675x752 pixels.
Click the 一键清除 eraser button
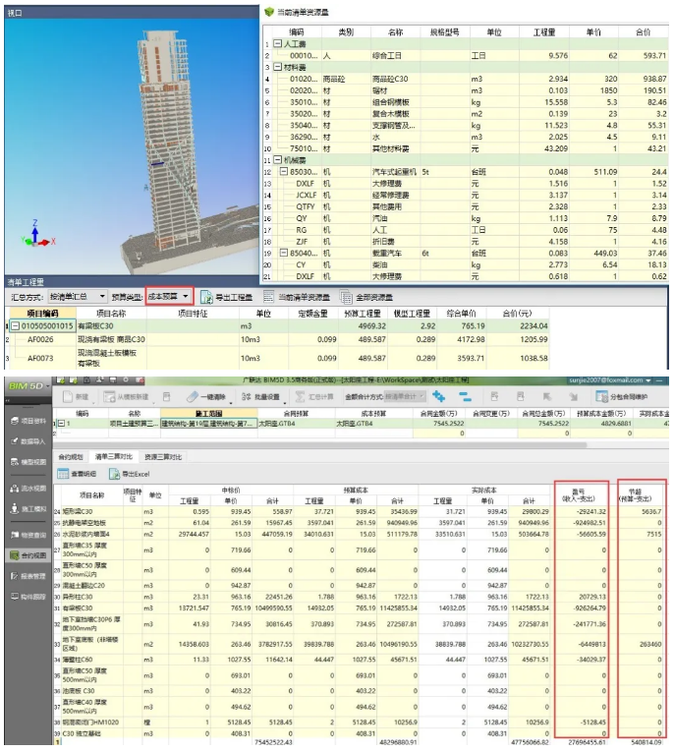click(206, 396)
